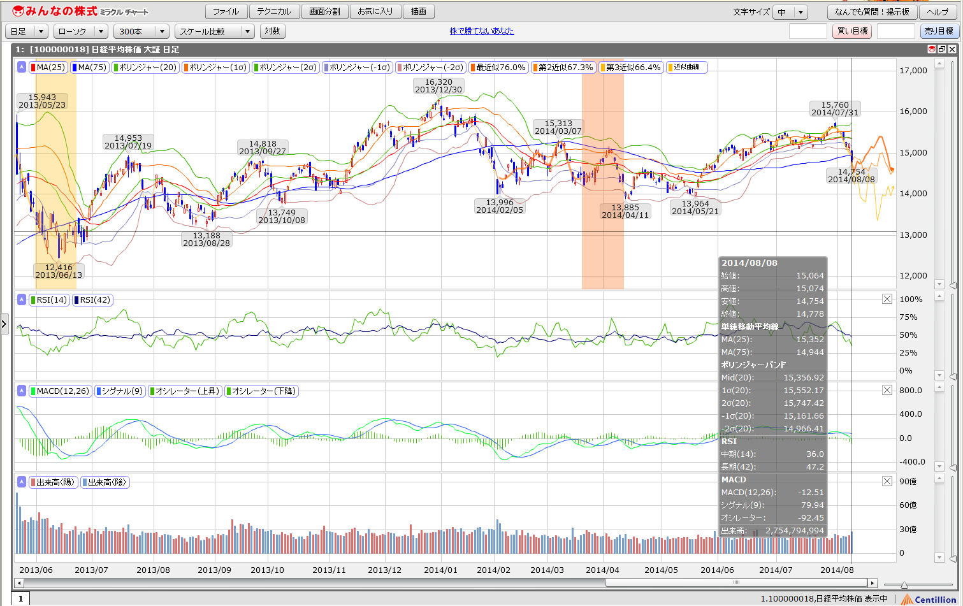The height and width of the screenshot is (606, 963).
Task: Click the MACD panel legend arrow icon
Action: click(22, 391)
